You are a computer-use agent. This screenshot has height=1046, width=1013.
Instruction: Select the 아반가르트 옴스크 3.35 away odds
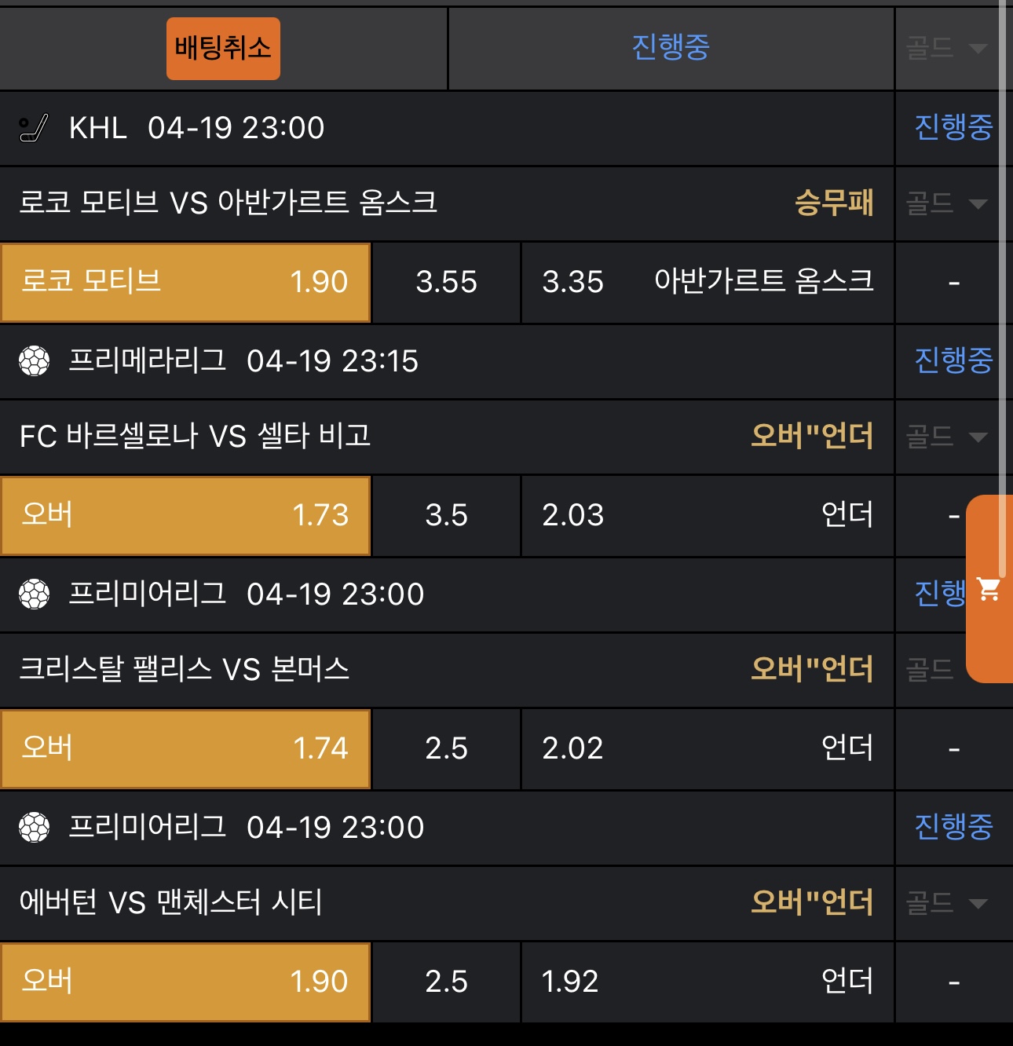click(707, 283)
